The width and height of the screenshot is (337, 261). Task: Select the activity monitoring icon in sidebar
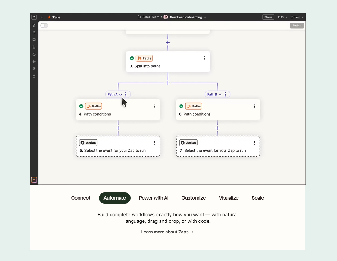click(34, 61)
